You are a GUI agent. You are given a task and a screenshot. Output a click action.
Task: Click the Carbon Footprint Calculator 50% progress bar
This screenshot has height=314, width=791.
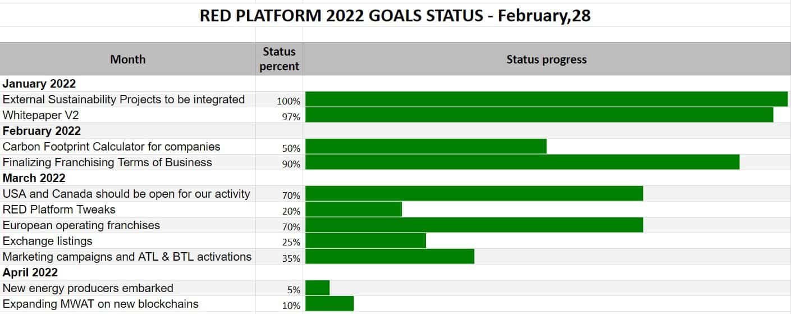coord(426,146)
